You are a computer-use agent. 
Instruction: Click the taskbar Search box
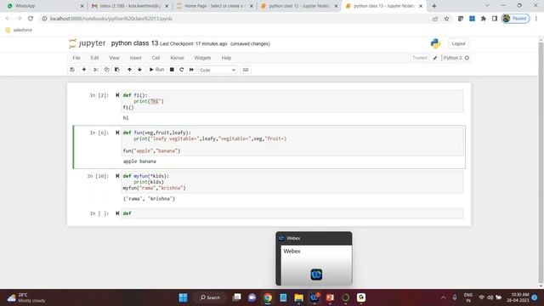pyautogui.click(x=211, y=297)
